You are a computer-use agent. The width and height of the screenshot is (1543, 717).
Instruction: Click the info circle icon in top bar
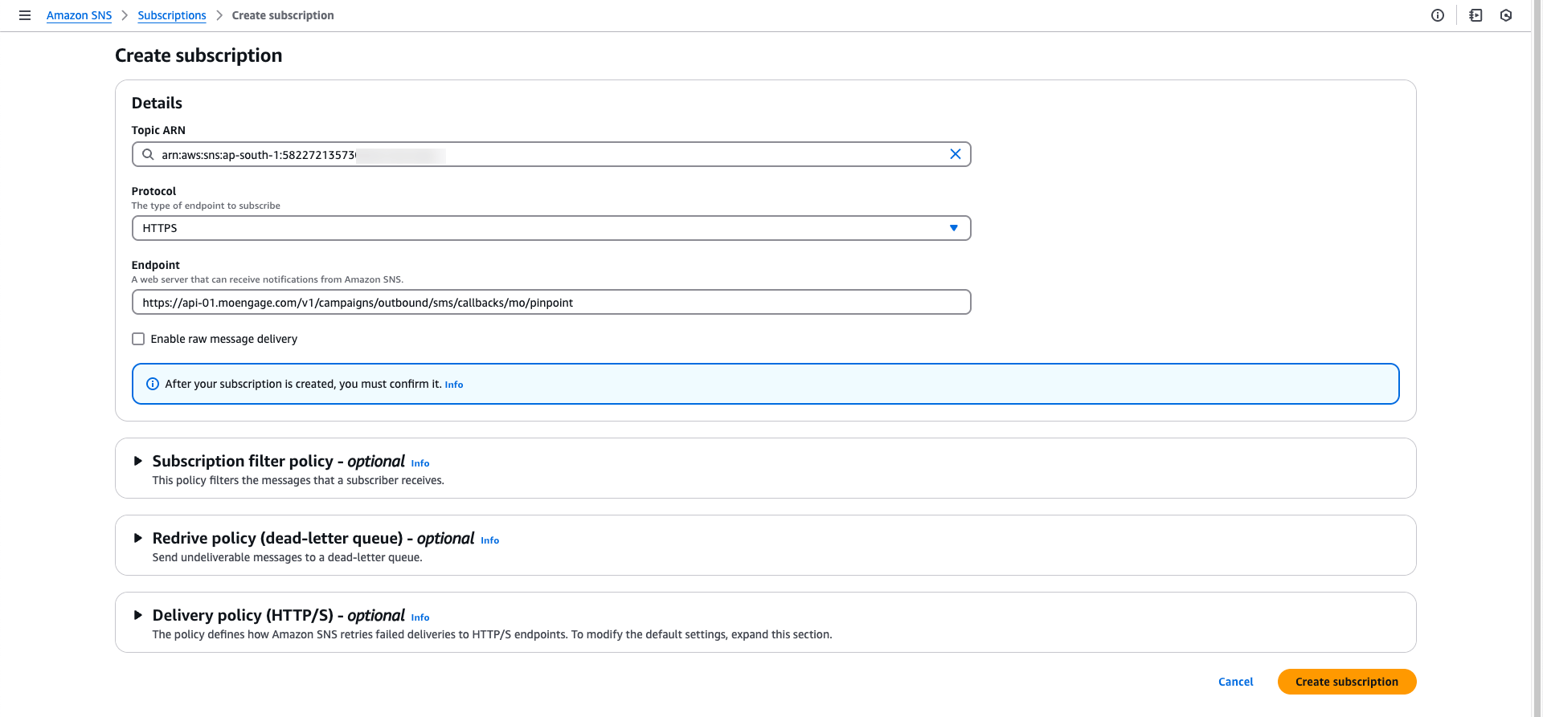(x=1438, y=15)
